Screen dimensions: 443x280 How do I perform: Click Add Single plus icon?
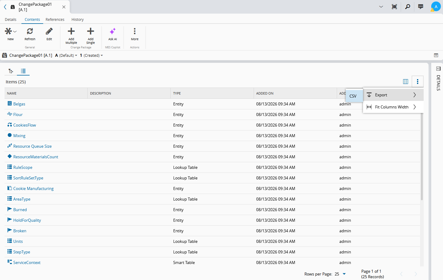click(x=91, y=31)
